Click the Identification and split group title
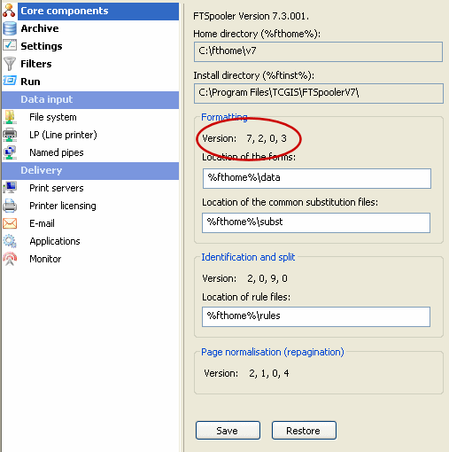 click(248, 257)
